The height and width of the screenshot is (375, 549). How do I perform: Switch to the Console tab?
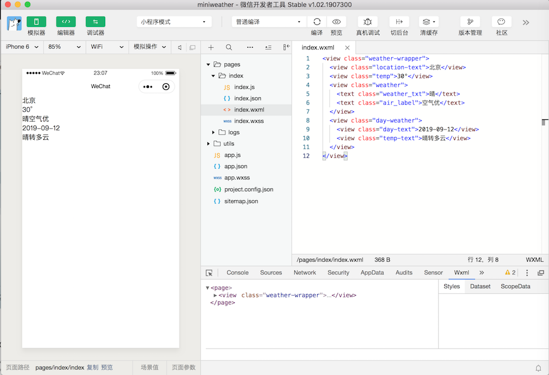pyautogui.click(x=237, y=273)
